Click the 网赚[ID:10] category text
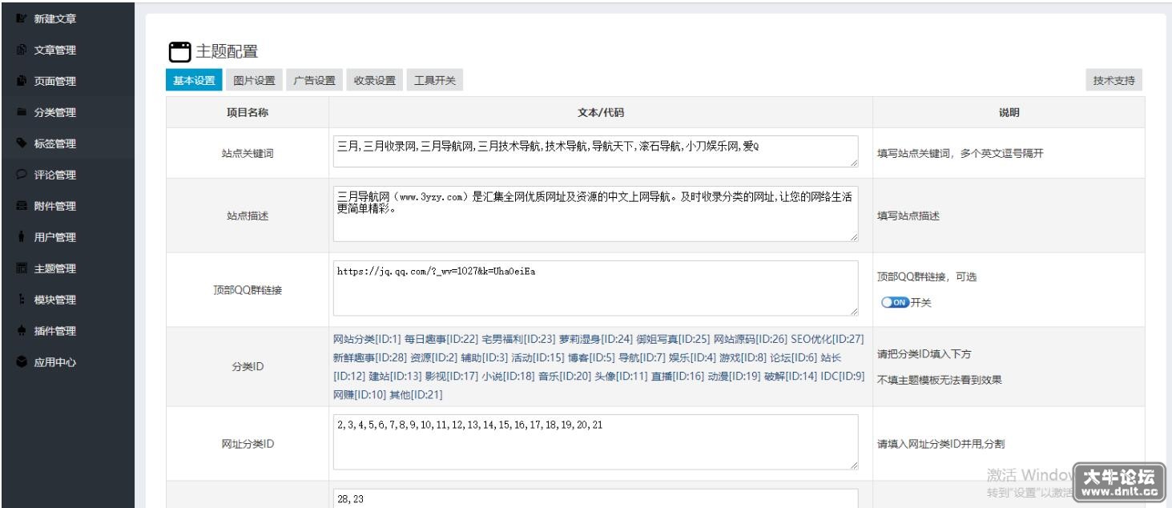The width and height of the screenshot is (1172, 508). tap(360, 395)
